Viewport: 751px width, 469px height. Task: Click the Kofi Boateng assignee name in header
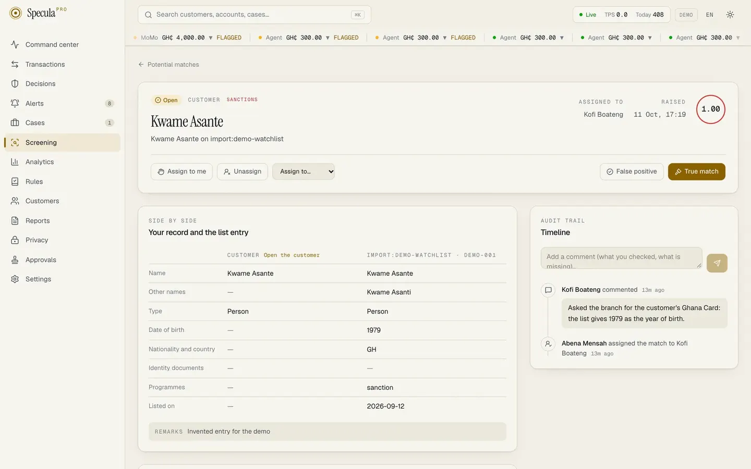[603, 115]
